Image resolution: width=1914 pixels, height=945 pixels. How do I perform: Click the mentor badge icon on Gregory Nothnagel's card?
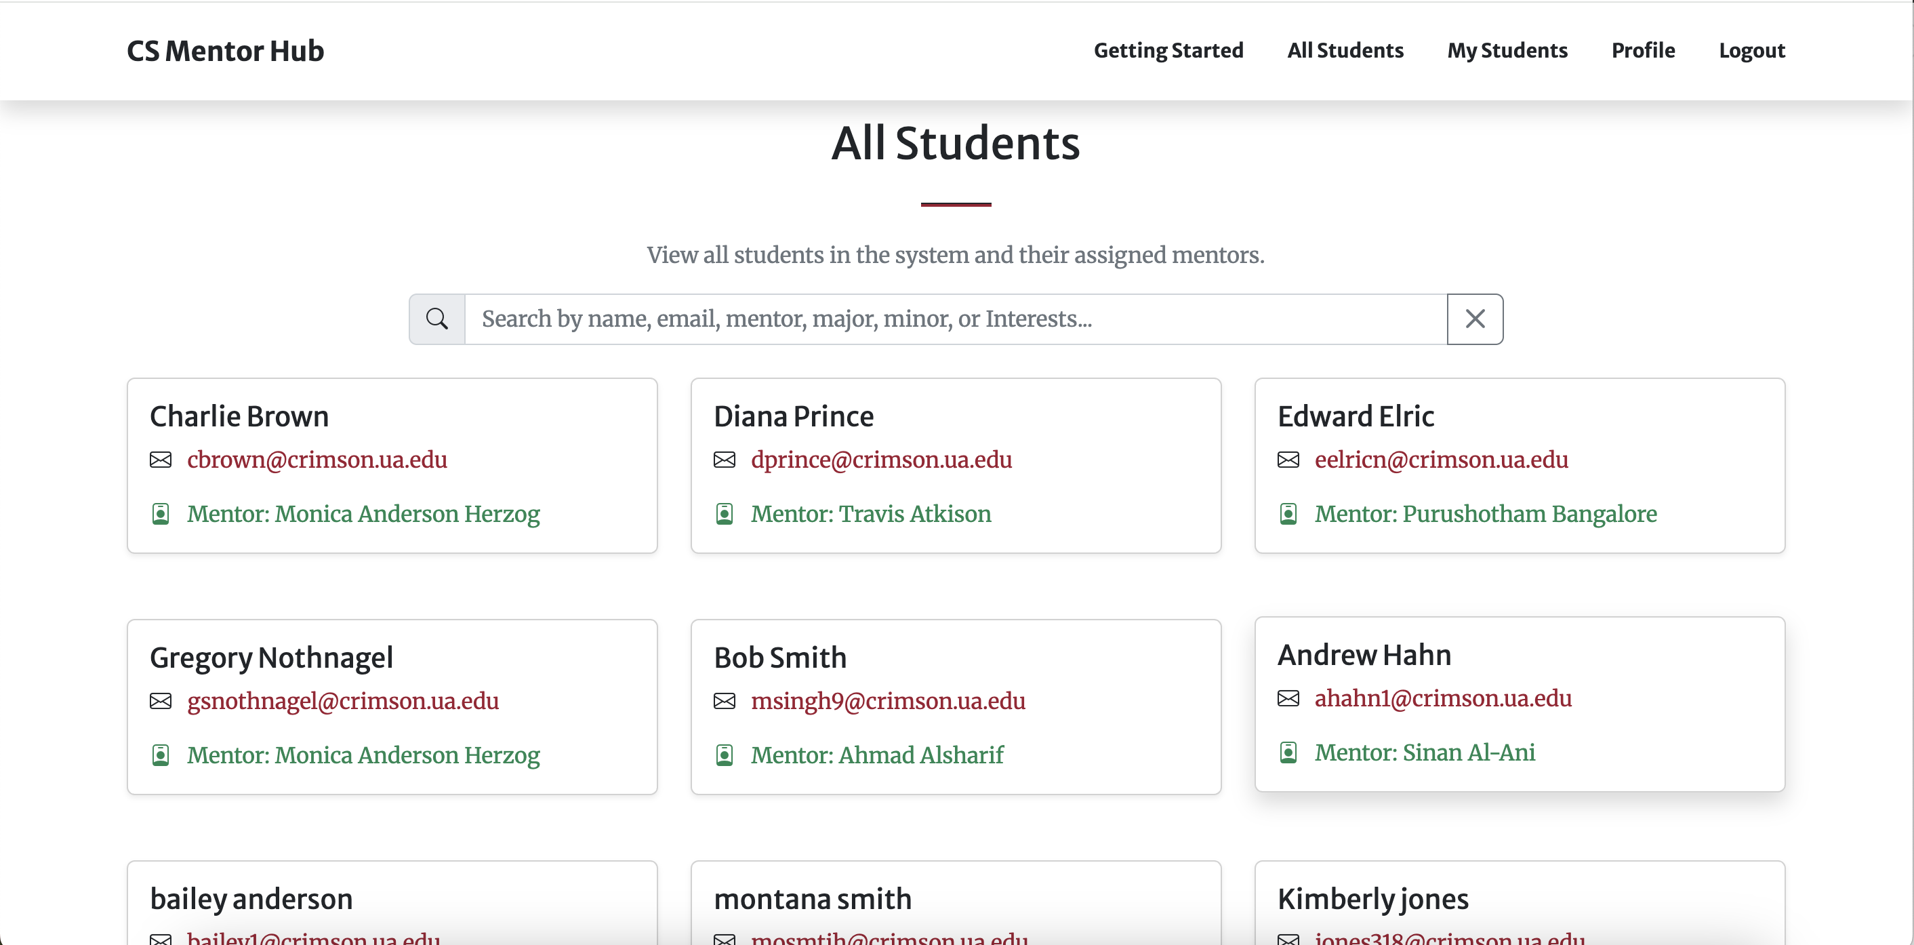[160, 755]
